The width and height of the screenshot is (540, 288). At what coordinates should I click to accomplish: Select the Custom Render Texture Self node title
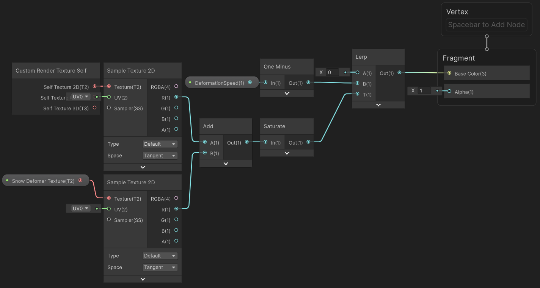point(51,71)
